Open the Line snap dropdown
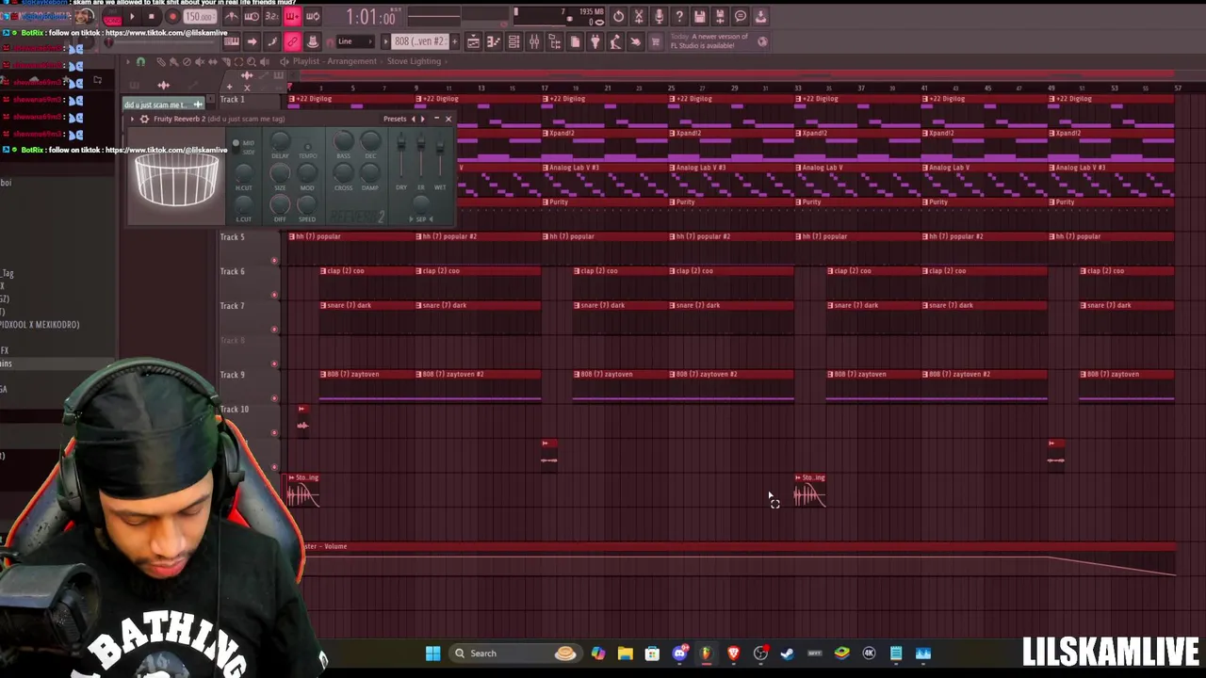 tap(355, 41)
